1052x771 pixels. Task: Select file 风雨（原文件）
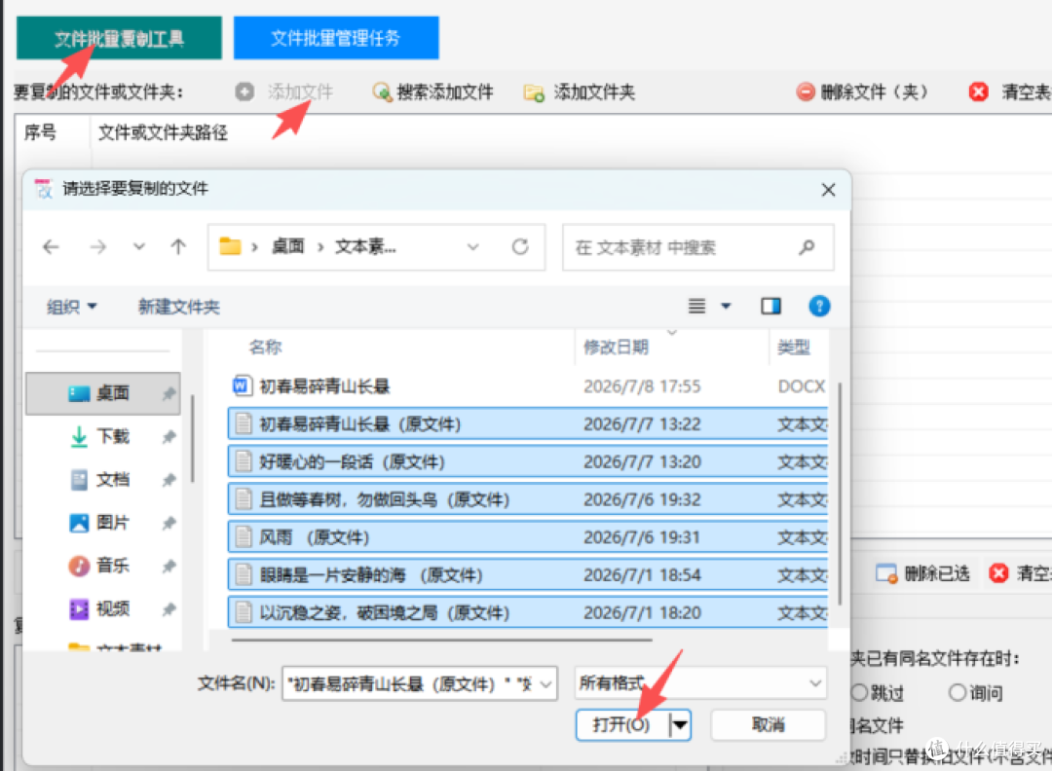(x=528, y=537)
